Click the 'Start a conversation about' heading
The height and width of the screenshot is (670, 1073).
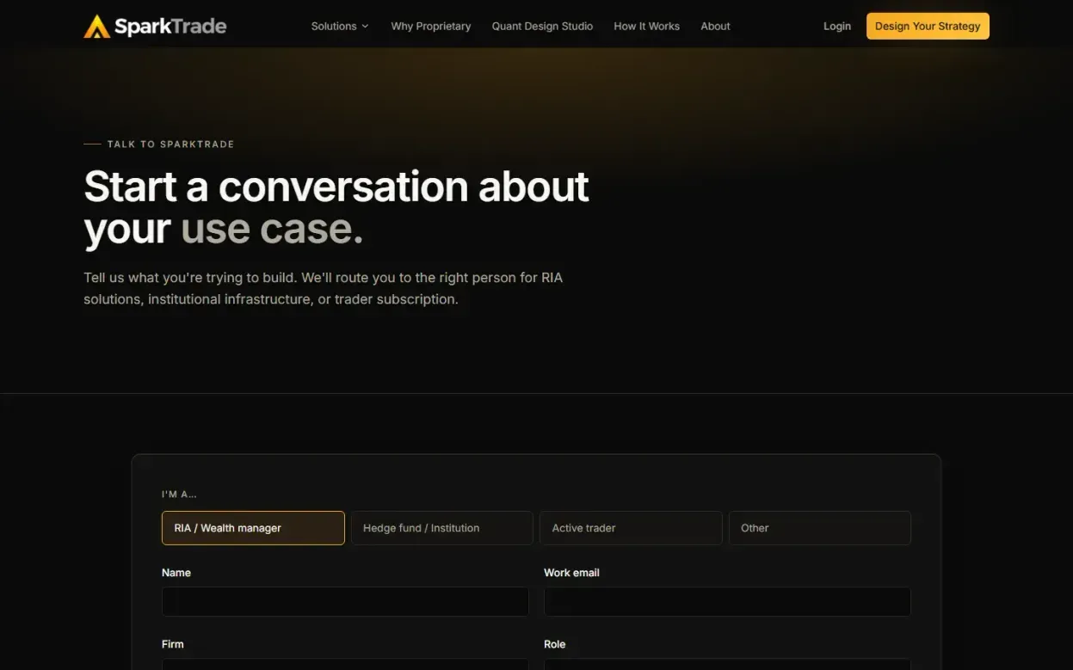(x=336, y=187)
